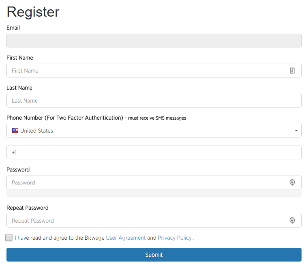Screen dimensions: 306x266
Task: Click the password manager icon in Password field
Action: click(x=292, y=182)
